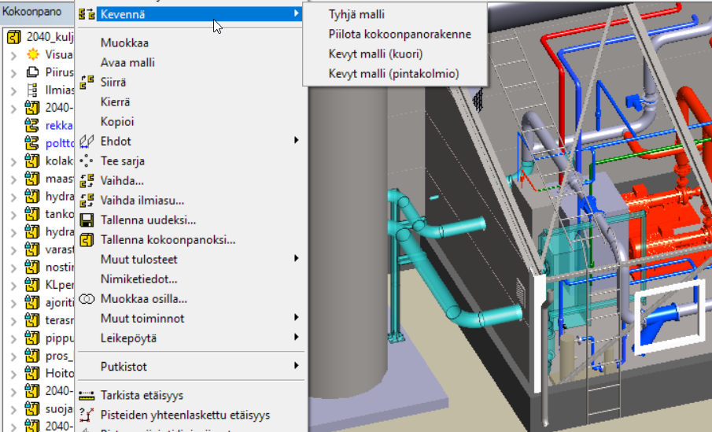Viewport: 712px width, 432px height.
Task: Click the Tallenna kokoonpanoksi assembly icon
Action: [x=87, y=240]
